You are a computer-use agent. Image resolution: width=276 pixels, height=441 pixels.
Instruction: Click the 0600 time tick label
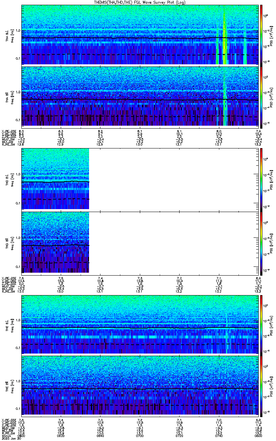(x=22, y=435)
